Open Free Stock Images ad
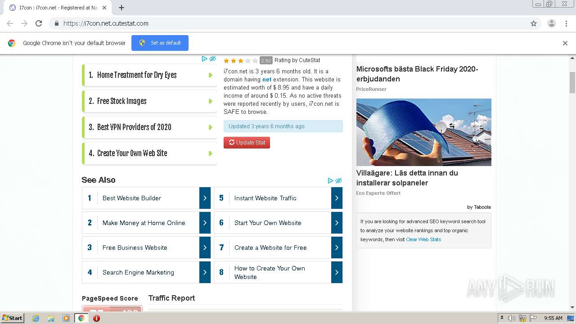Image resolution: width=576 pixels, height=324 pixels. [x=149, y=101]
